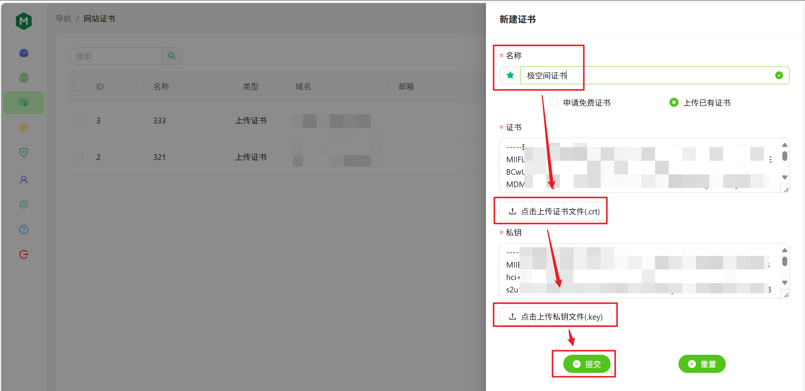This screenshot has width=805, height=391.
Task: Check the select-all checkbox in the table header
Action: pyautogui.click(x=78, y=86)
